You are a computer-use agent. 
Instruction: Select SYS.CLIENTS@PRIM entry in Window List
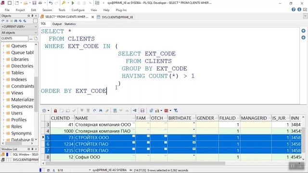point(20,160)
